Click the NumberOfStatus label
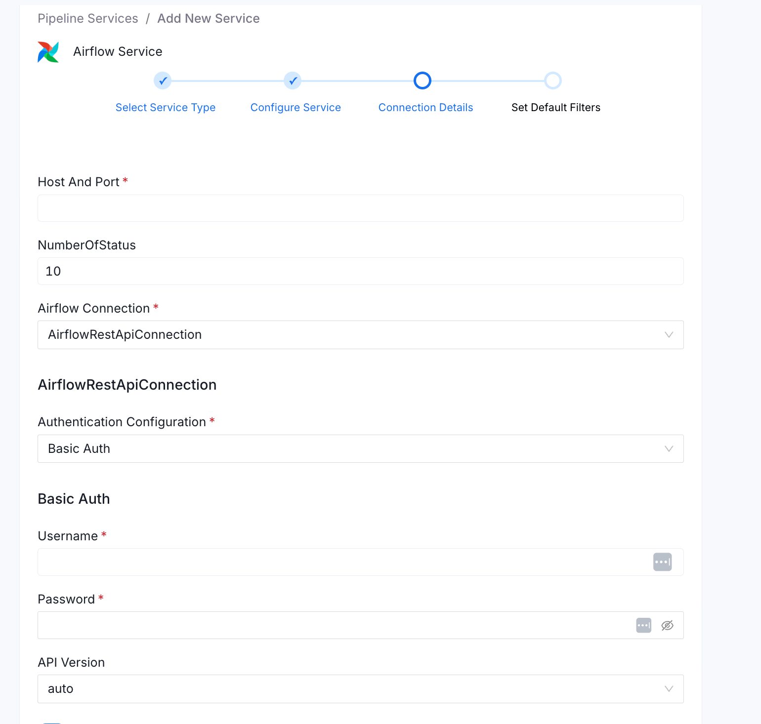The image size is (761, 724). point(86,245)
